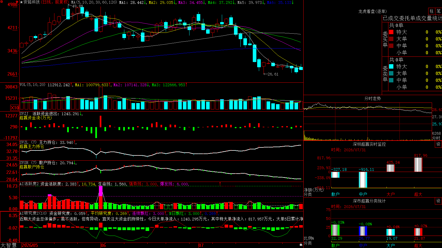Click the 已成交委托单成交量统计 header
Viewport: 442px width, 248px height.
[412, 18]
